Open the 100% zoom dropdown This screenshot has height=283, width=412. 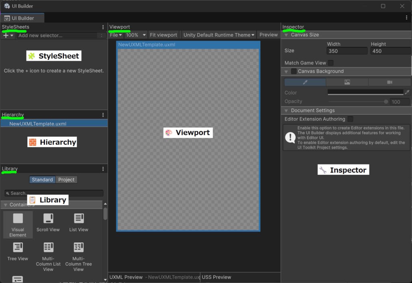click(136, 35)
